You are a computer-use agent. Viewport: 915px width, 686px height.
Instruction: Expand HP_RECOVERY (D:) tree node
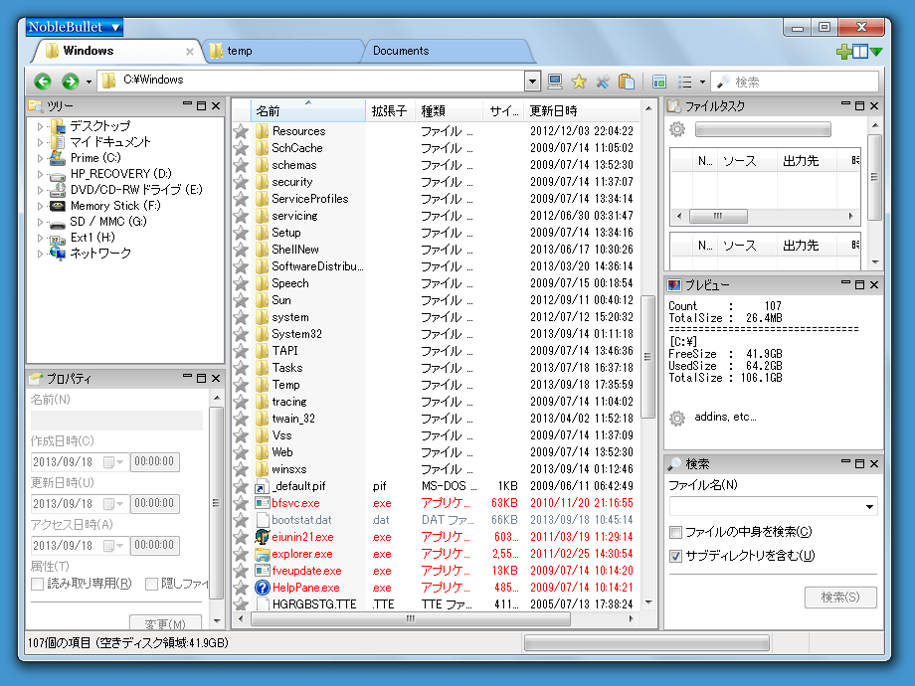(x=40, y=174)
